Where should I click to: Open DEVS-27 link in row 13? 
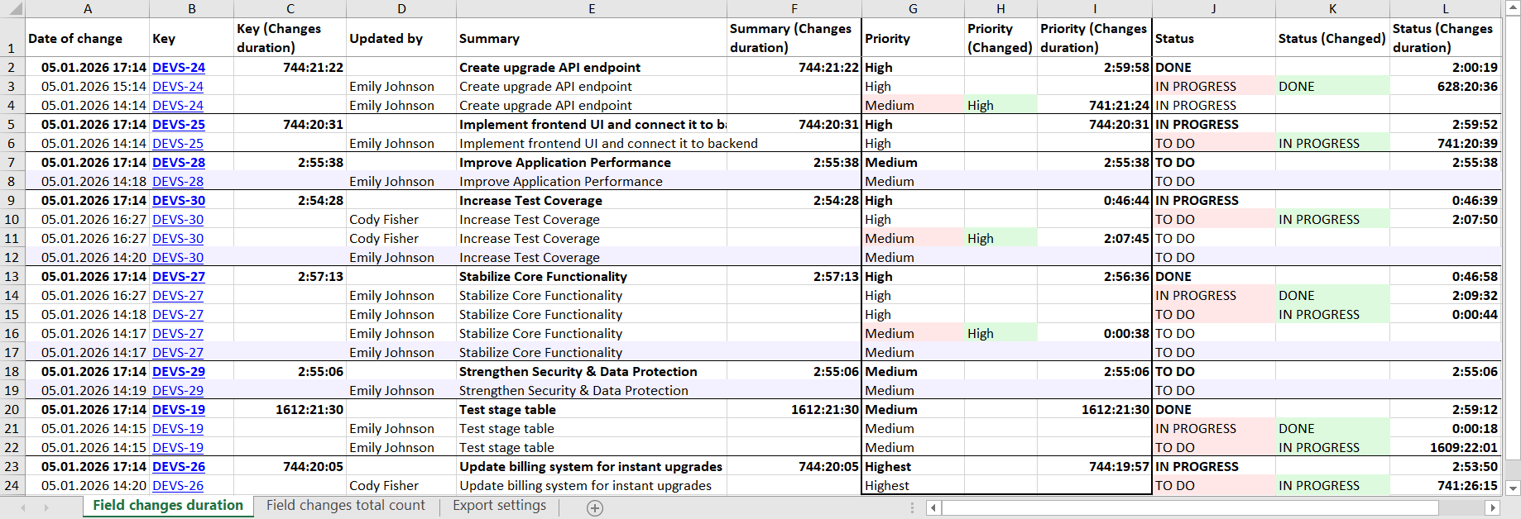point(179,277)
